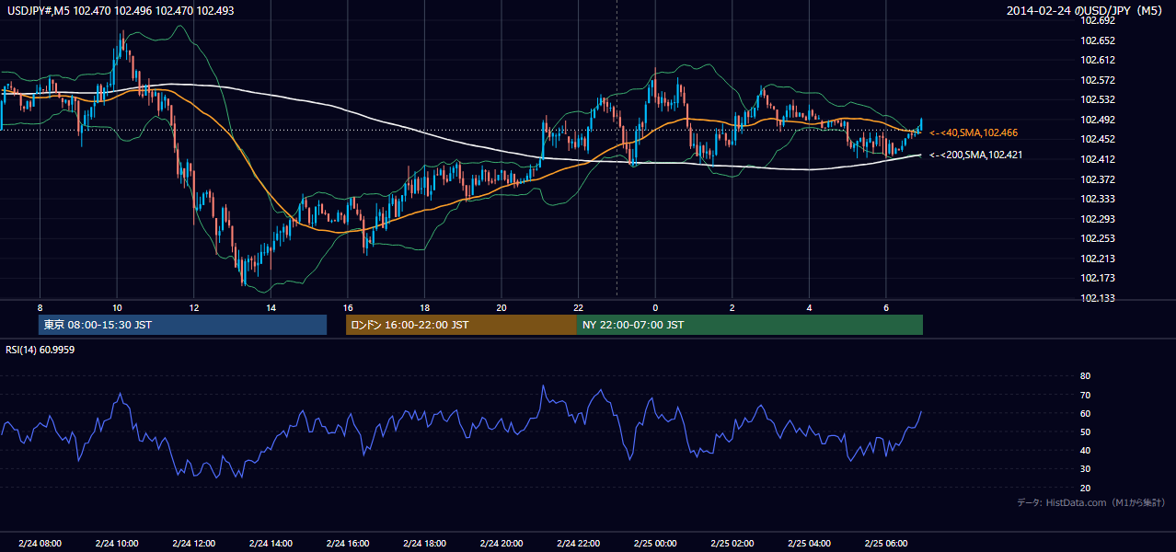
Task: Click RSI scale value 30
Action: click(1085, 469)
